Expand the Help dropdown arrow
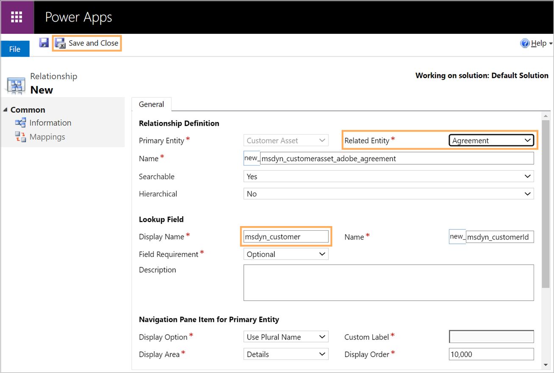 pos(550,44)
